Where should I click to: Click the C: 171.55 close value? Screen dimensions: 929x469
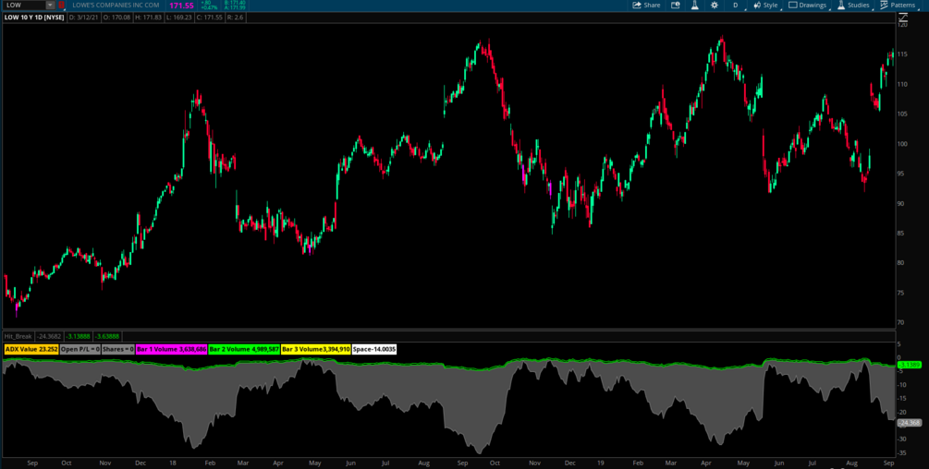[x=212, y=18]
